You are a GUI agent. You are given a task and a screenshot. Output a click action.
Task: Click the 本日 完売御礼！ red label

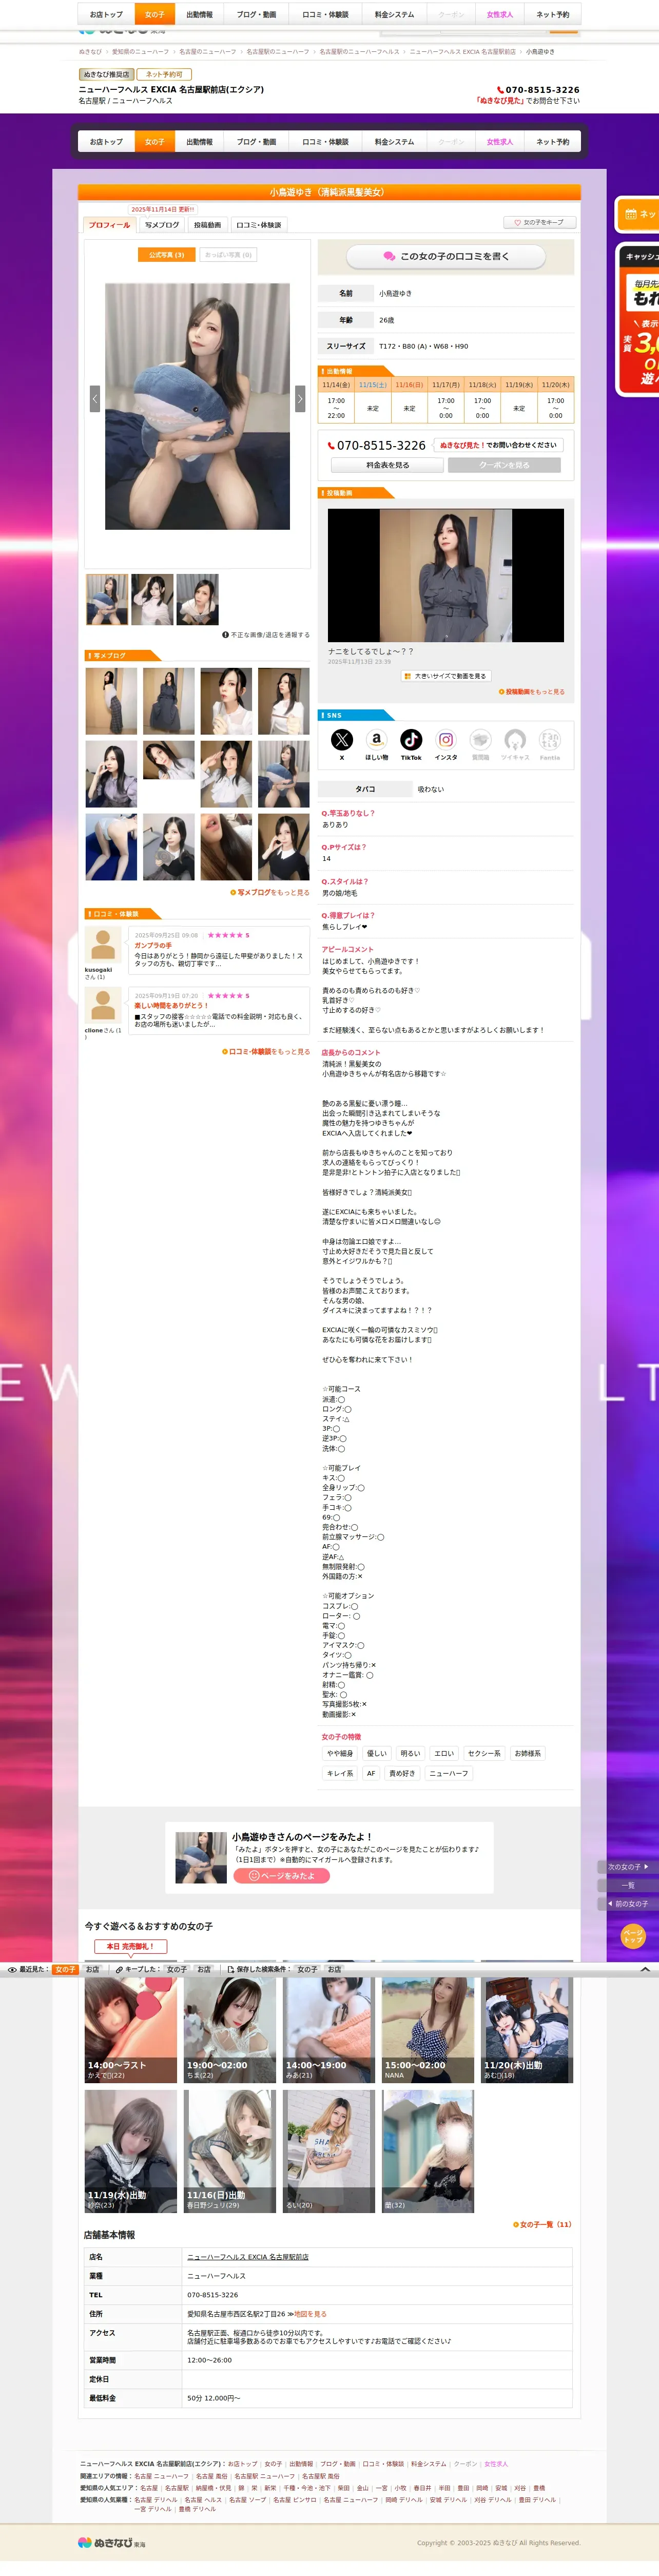130,1947
